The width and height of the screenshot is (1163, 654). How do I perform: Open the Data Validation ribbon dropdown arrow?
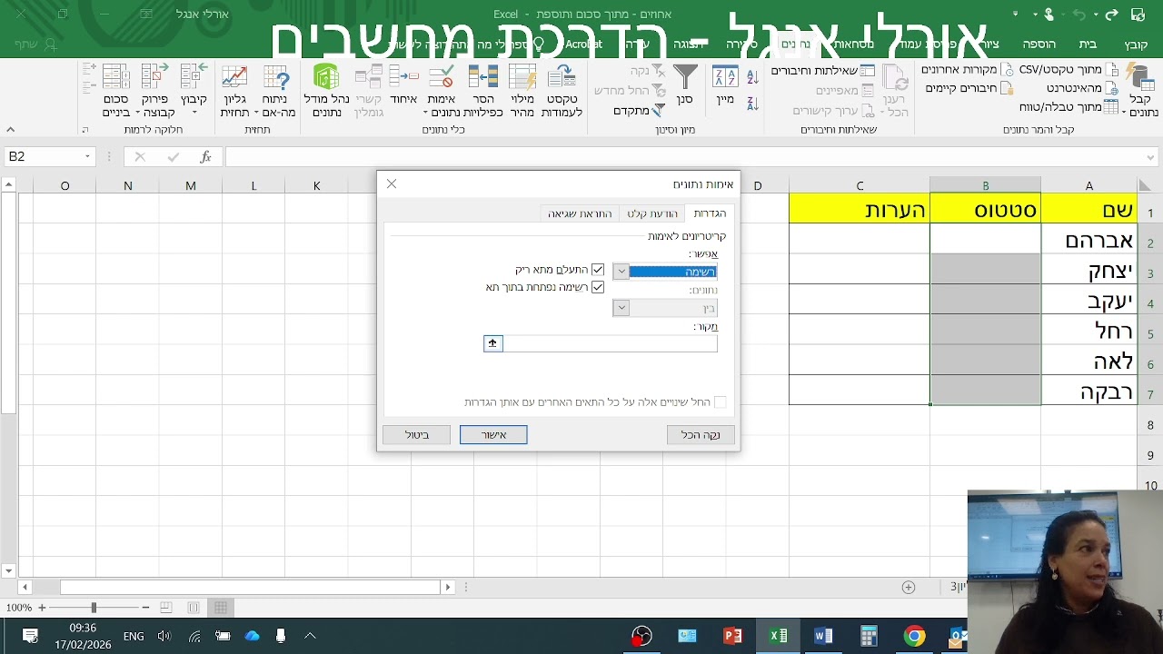(427, 113)
